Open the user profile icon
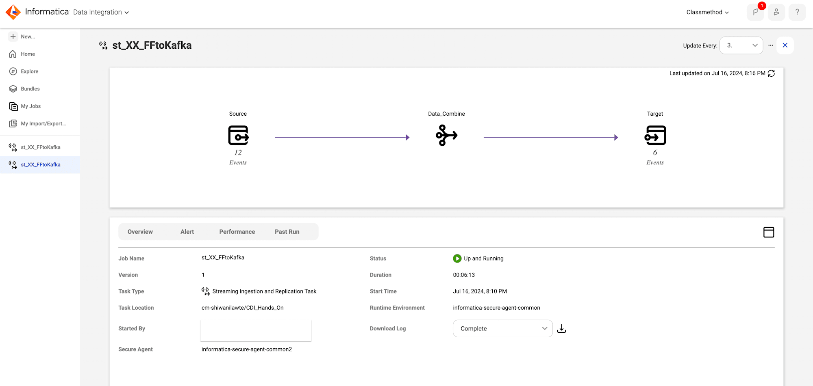The width and height of the screenshot is (813, 386). (x=776, y=12)
